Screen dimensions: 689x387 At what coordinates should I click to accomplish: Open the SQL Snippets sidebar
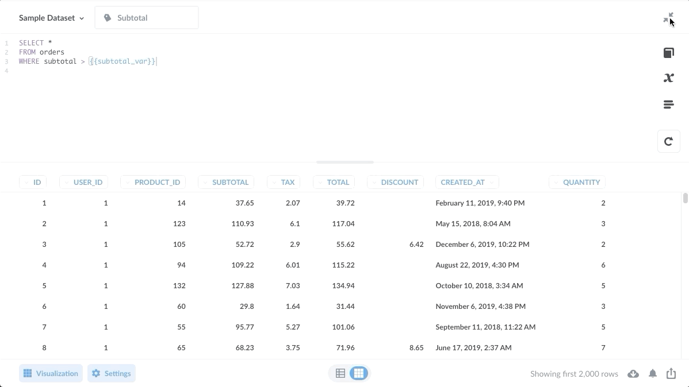(x=668, y=104)
